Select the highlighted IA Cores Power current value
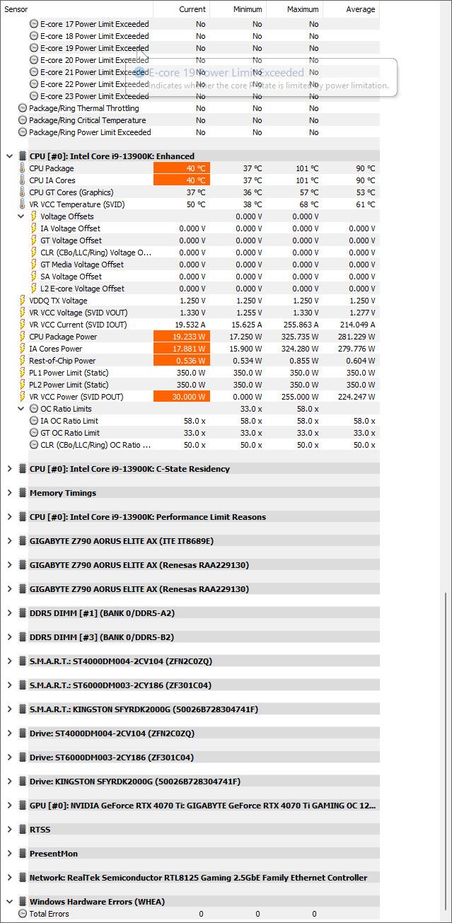Image resolution: width=452 pixels, height=923 pixels. (181, 349)
